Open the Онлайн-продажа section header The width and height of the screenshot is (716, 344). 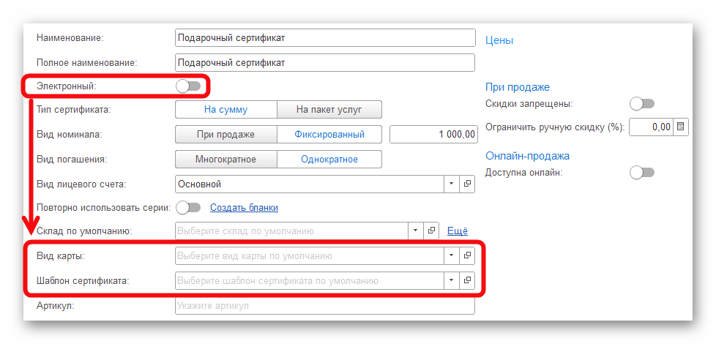pos(527,156)
